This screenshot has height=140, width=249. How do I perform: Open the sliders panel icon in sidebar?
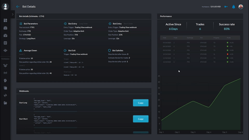[5, 43]
